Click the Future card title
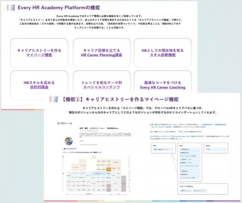This screenshot has height=203, width=242. [208, 146]
